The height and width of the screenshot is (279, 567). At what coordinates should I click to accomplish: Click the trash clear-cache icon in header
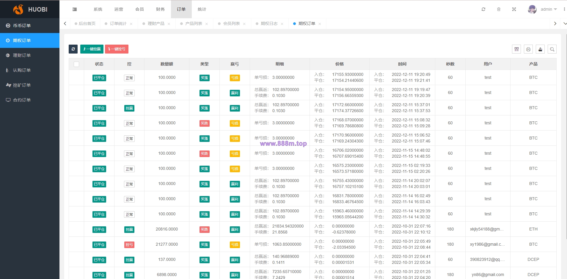coord(499,9)
